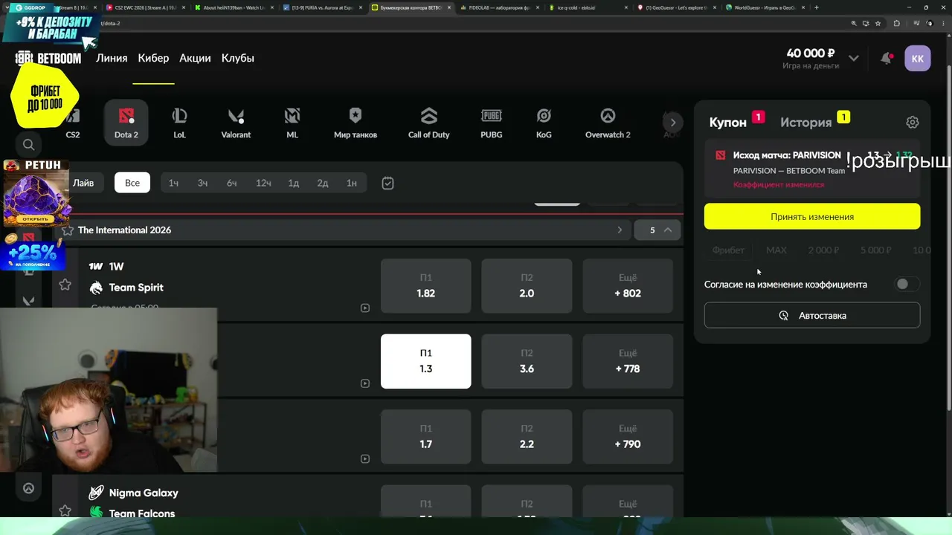Image resolution: width=952 pixels, height=535 pixels.
Task: Select the 2 000 ₽ quick stake
Action: tap(823, 250)
